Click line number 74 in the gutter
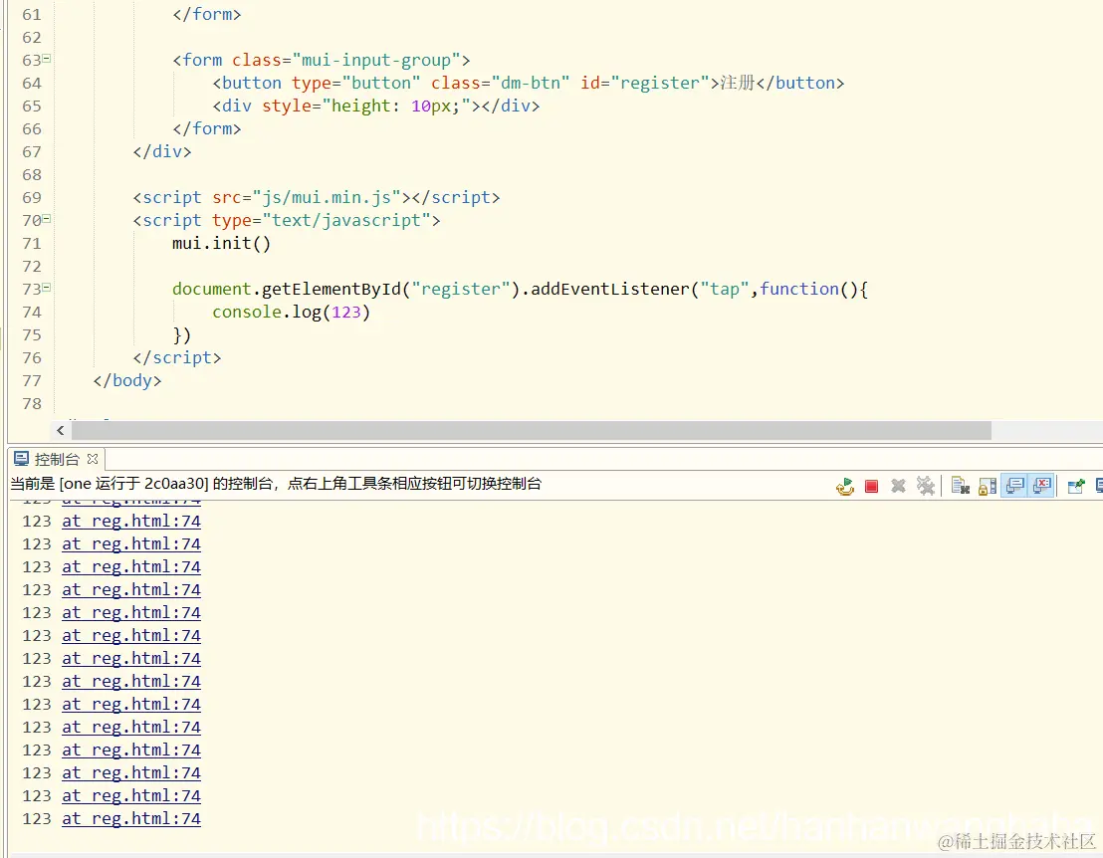 point(32,313)
